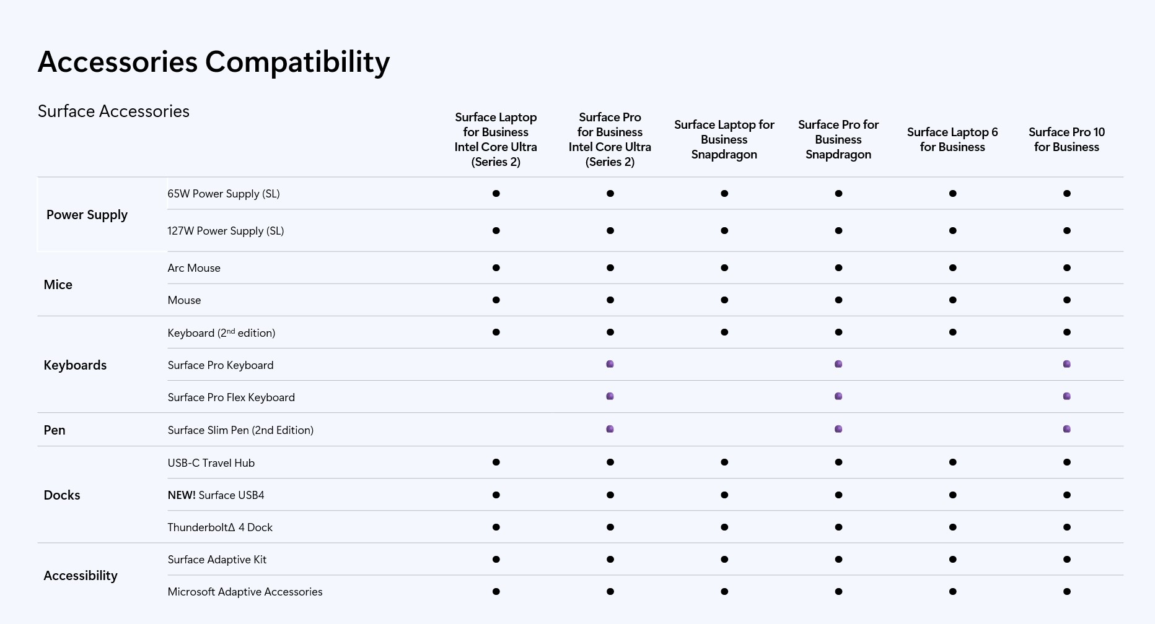Click the Power Supply category label
The image size is (1155, 624).
[x=87, y=215]
